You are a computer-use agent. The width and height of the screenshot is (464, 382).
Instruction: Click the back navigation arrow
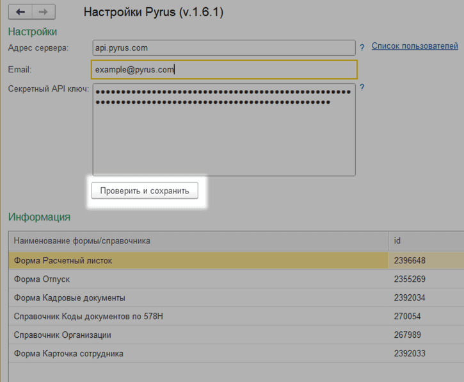click(20, 12)
